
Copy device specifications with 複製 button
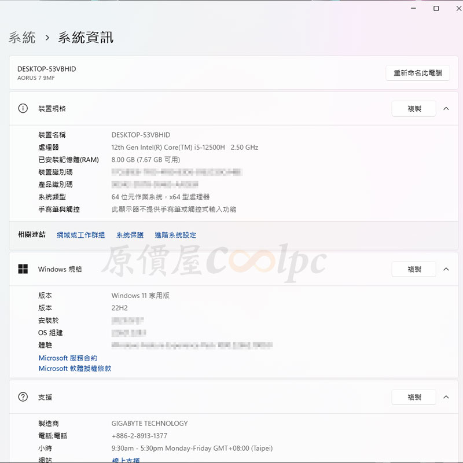pos(414,109)
